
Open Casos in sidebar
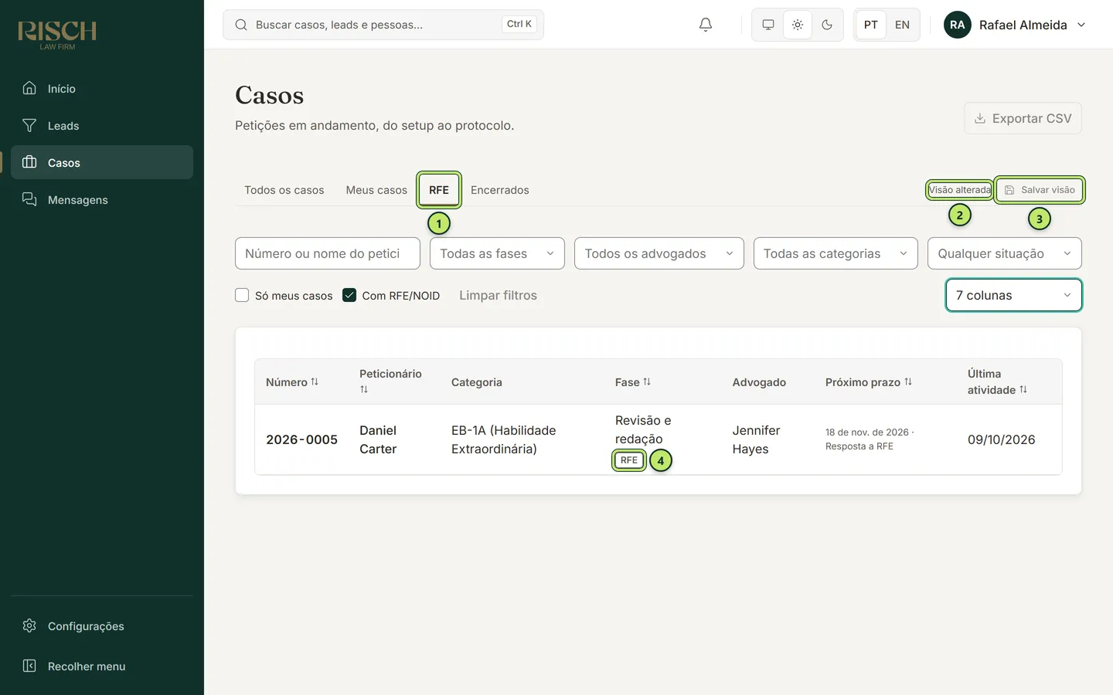[102, 162]
